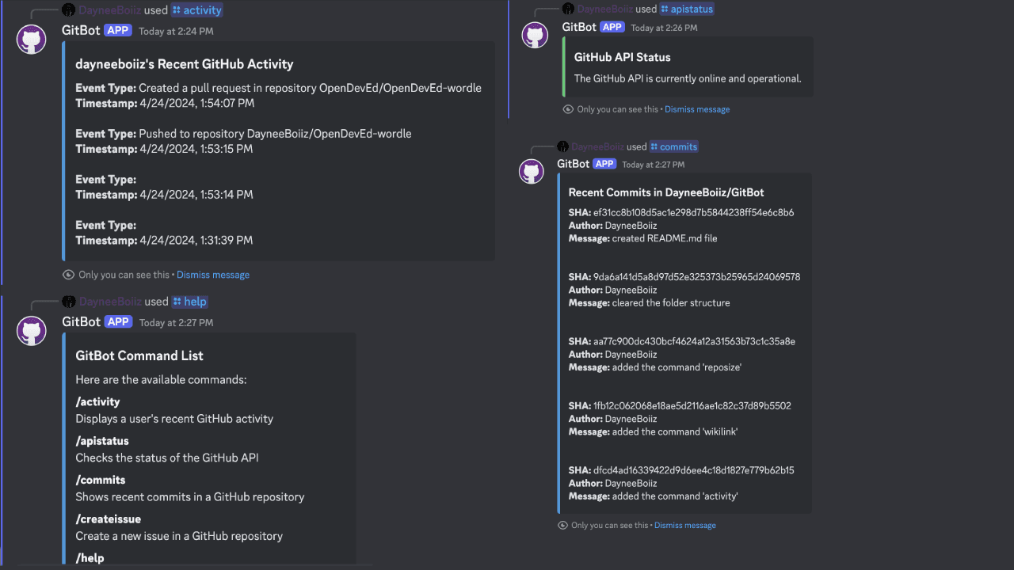
Task: Click the eye icon under the activity embed
Action: click(68, 275)
